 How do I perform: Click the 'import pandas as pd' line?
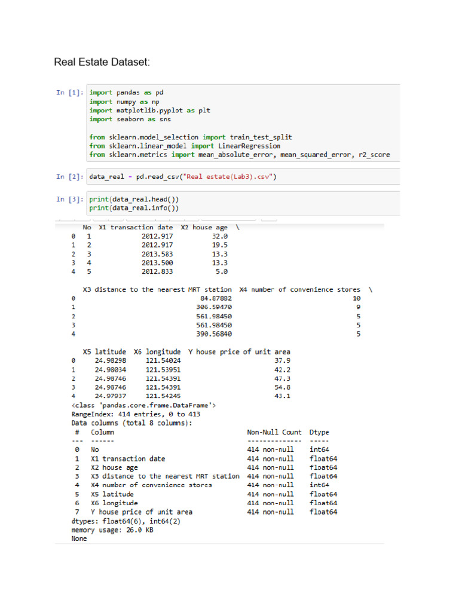[127, 93]
